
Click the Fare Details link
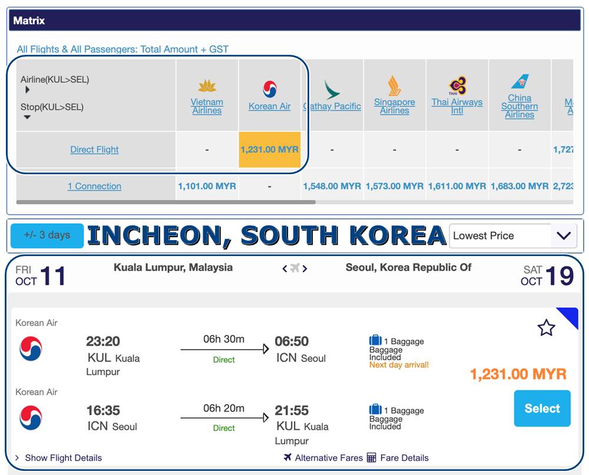click(x=404, y=458)
